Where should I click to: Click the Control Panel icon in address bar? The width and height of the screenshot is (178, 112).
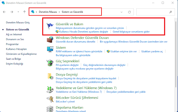pos(33,12)
